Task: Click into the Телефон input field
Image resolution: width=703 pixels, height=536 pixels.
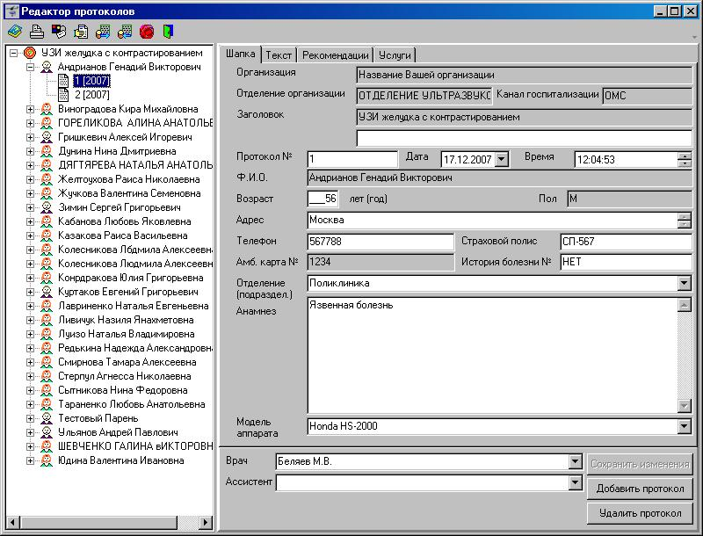Action: click(x=380, y=242)
